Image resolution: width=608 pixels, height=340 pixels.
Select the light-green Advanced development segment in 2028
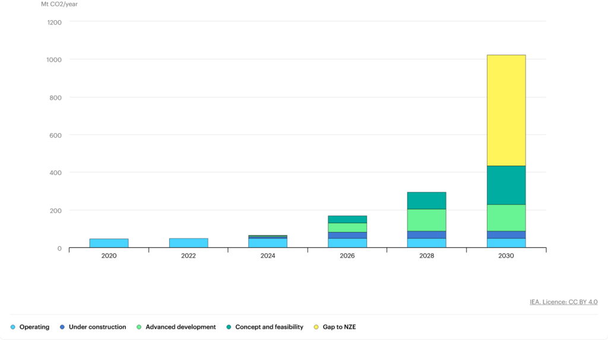tap(426, 220)
